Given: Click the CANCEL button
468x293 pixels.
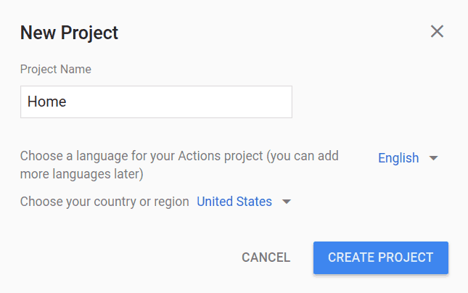Looking at the screenshot, I should click(266, 257).
